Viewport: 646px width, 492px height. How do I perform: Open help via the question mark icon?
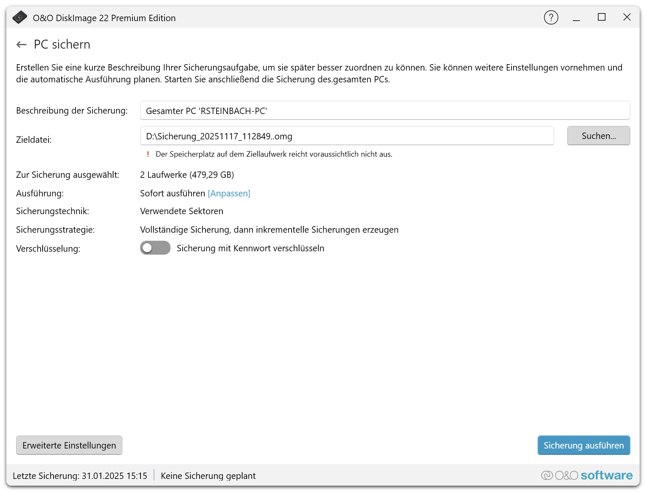point(551,17)
